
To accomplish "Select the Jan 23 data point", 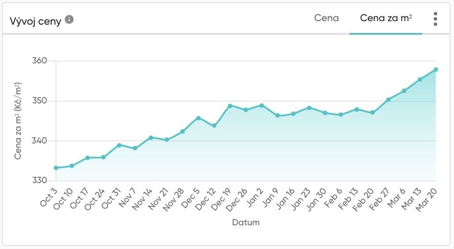I will [x=309, y=108].
